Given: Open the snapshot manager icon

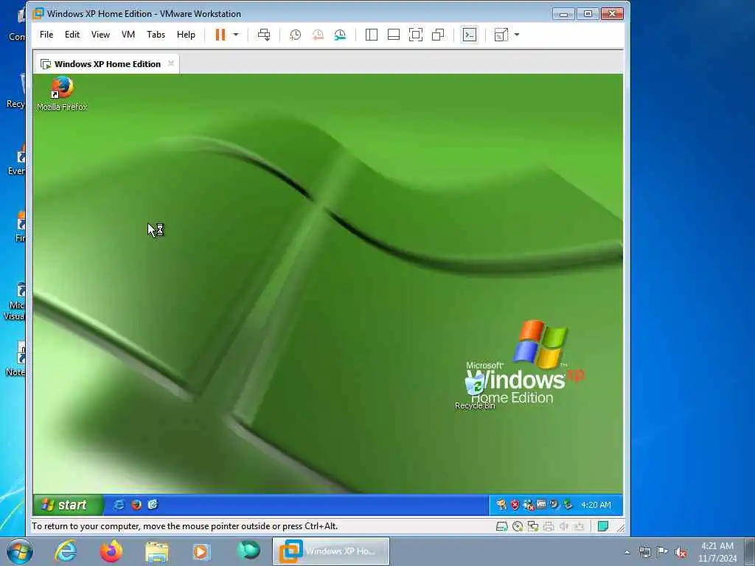Looking at the screenshot, I should click(340, 35).
